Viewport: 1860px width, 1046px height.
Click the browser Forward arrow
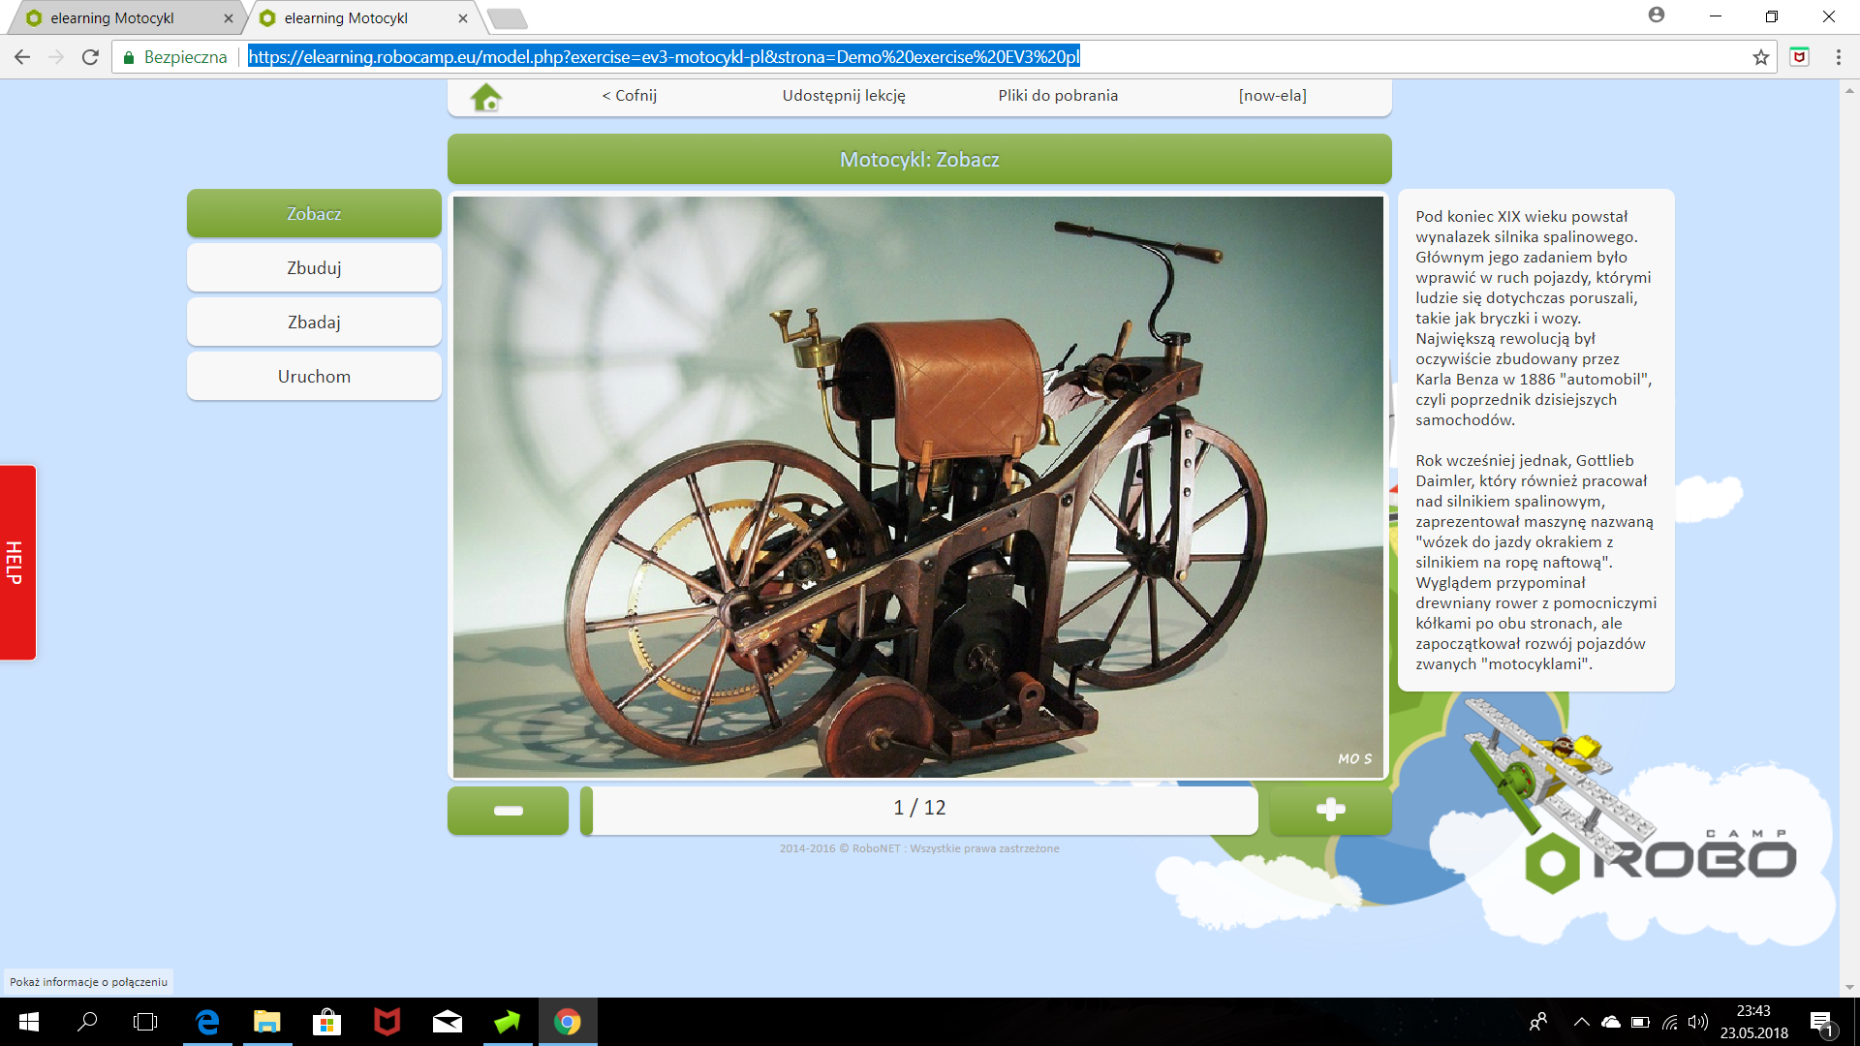[x=56, y=57]
